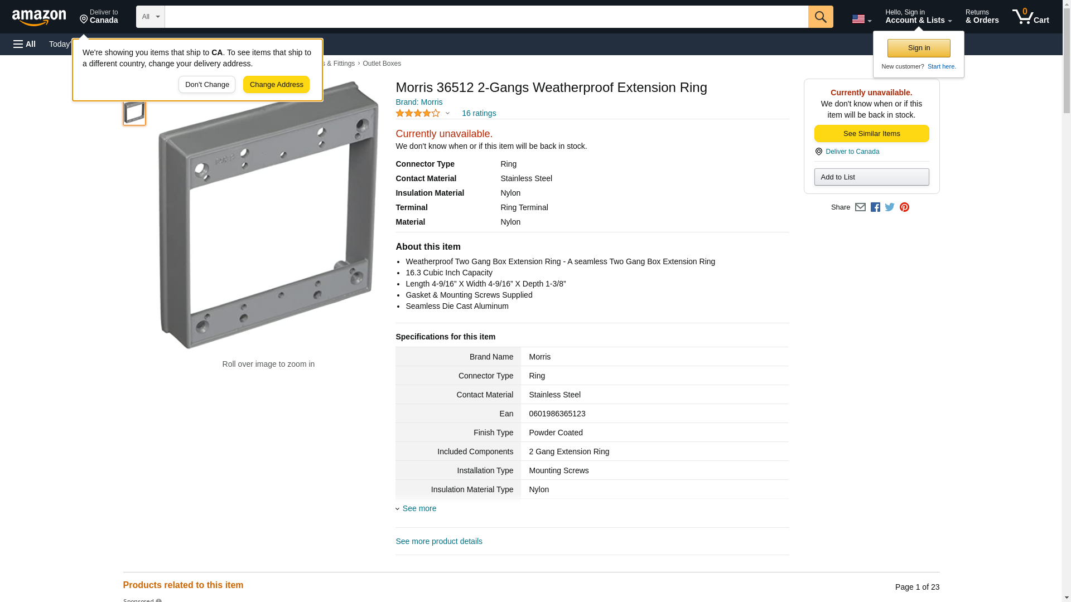Click the Change Address button
This screenshot has width=1071, height=602.
click(276, 85)
